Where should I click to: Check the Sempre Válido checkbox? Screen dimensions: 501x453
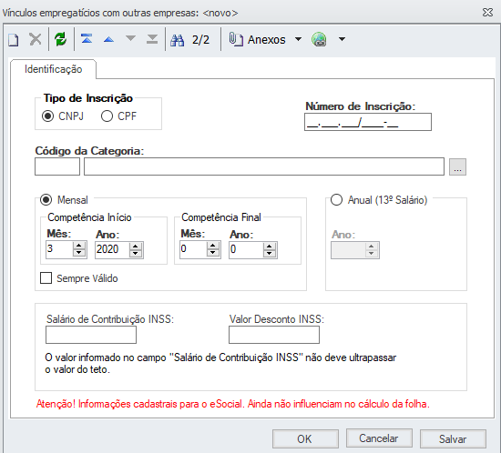click(x=46, y=277)
